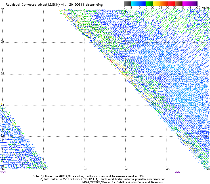Choose the dark purple 45–50 knots color bar segment

[x=194, y=3]
